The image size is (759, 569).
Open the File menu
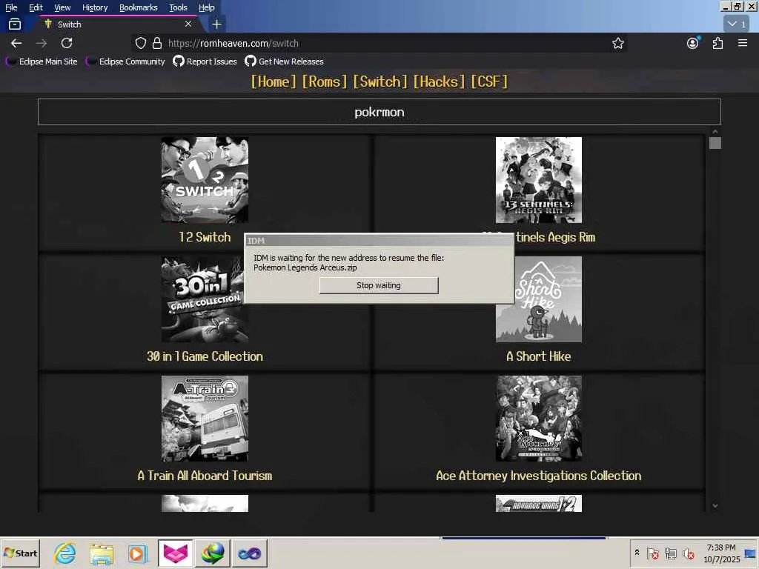(x=11, y=7)
